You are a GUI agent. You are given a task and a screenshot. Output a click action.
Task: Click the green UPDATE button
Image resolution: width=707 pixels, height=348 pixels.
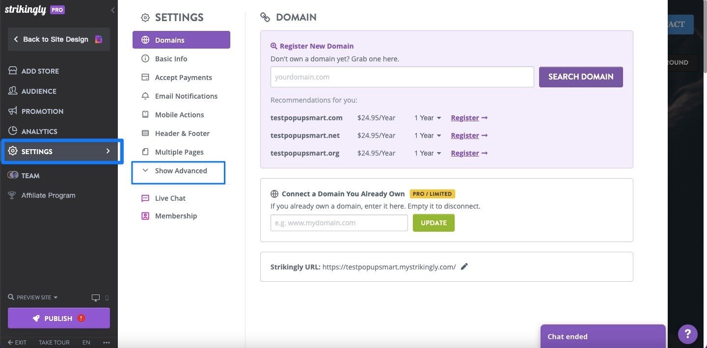[x=434, y=223]
